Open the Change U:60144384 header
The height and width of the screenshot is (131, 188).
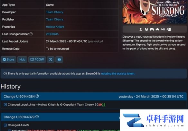[94, 97]
